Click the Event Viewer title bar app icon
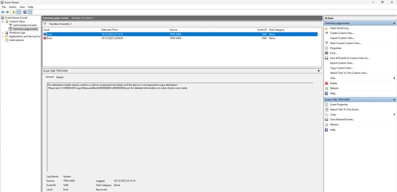397x192 pixels. tap(3, 2)
